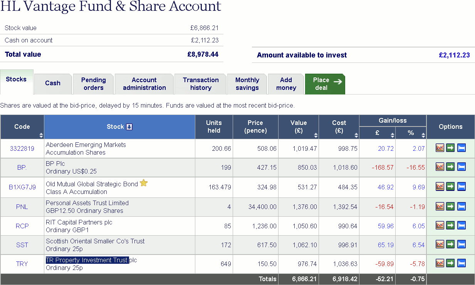This screenshot has width=475, height=285.
Task: Click totals cost value 6,918.42
Action: pyautogui.click(x=345, y=279)
